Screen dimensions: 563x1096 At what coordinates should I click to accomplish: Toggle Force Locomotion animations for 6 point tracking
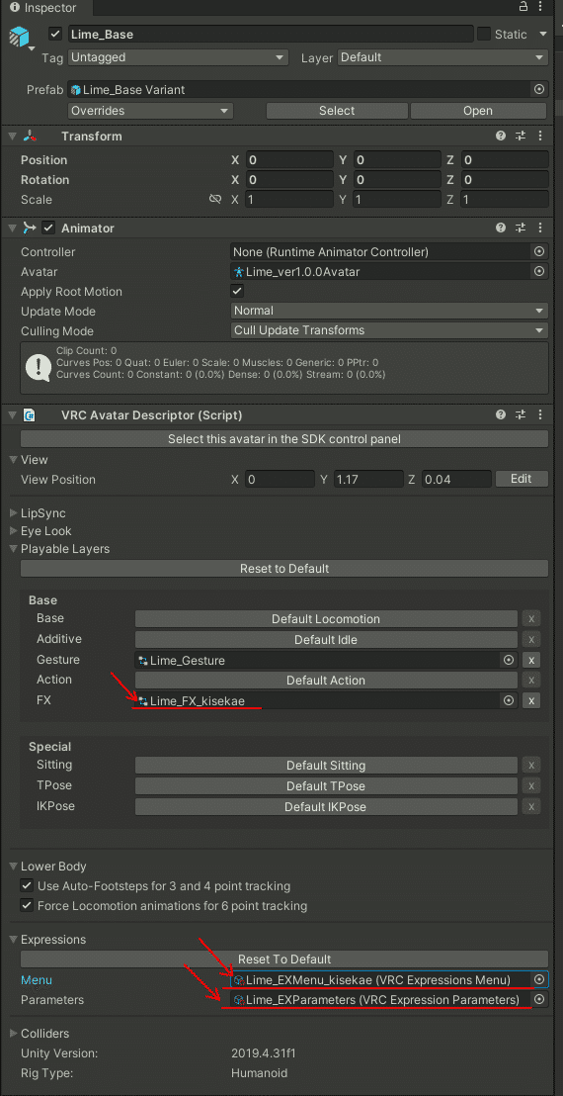point(27,906)
